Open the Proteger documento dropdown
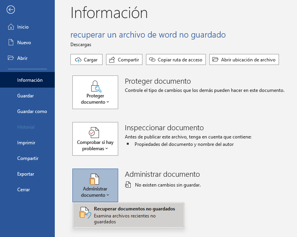Image resolution: width=297 pixels, height=237 pixels. pyautogui.click(x=95, y=92)
